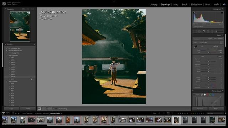
Task: Collapse the Tone Curve panel
Action: point(223,91)
